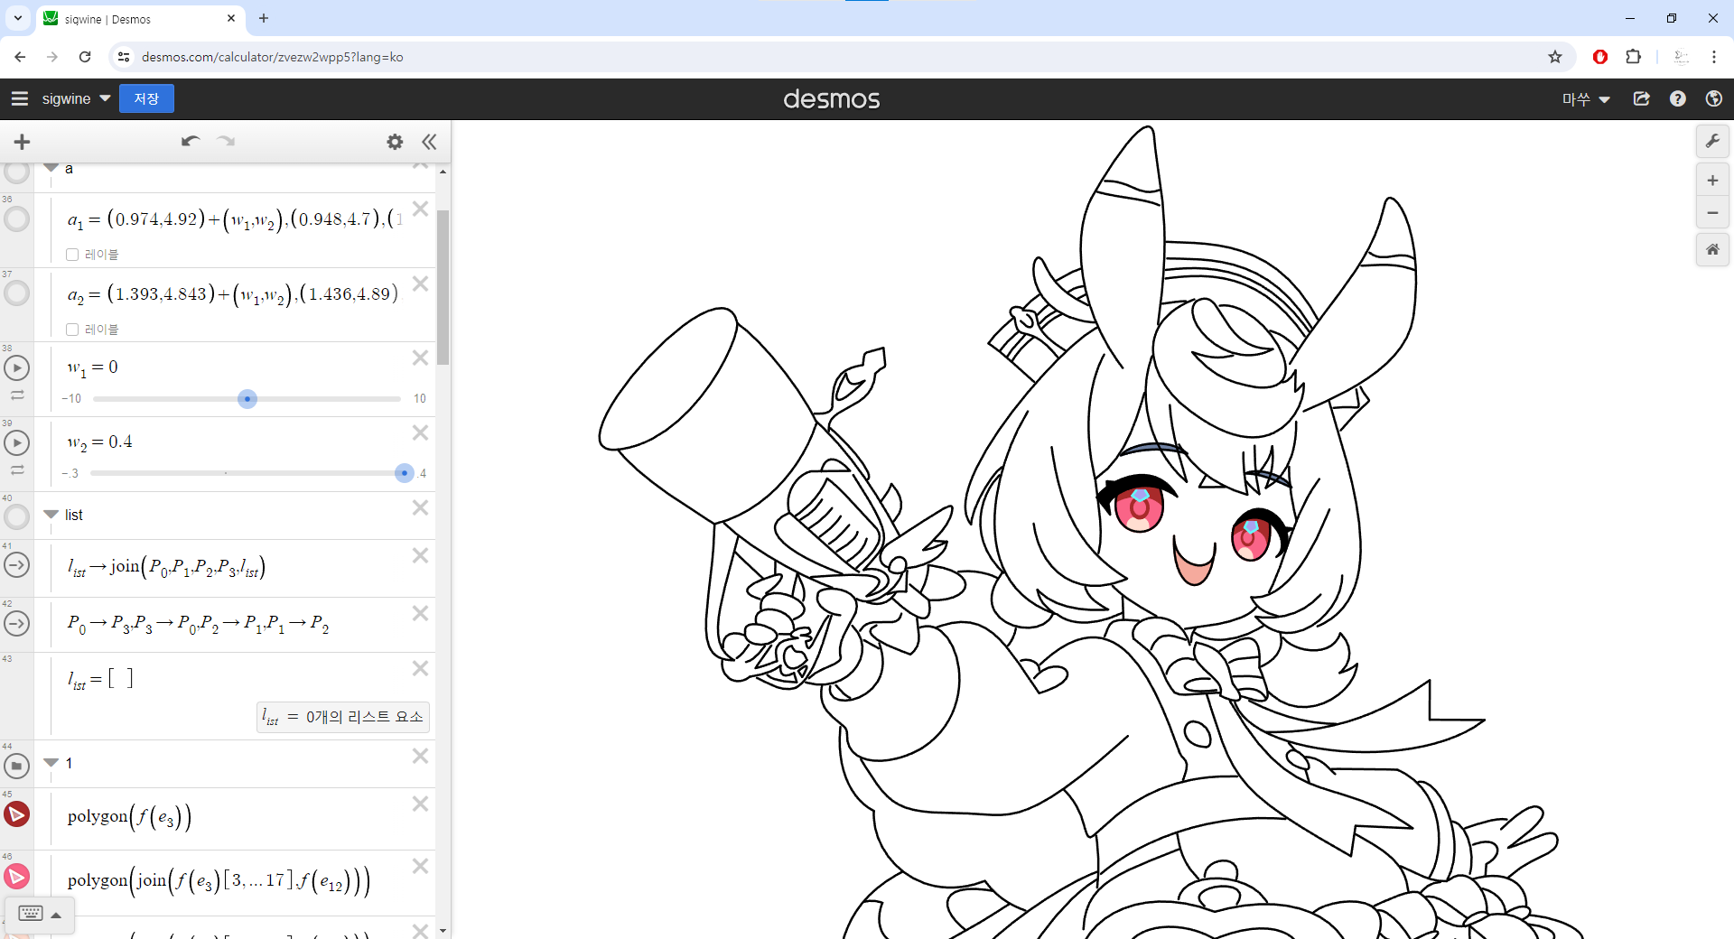The image size is (1734, 939).
Task: Zoom out of the graph
Action: tap(1712, 213)
